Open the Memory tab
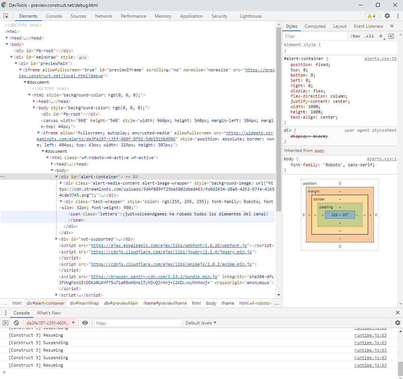This screenshot has height=379, width=403. (x=163, y=16)
